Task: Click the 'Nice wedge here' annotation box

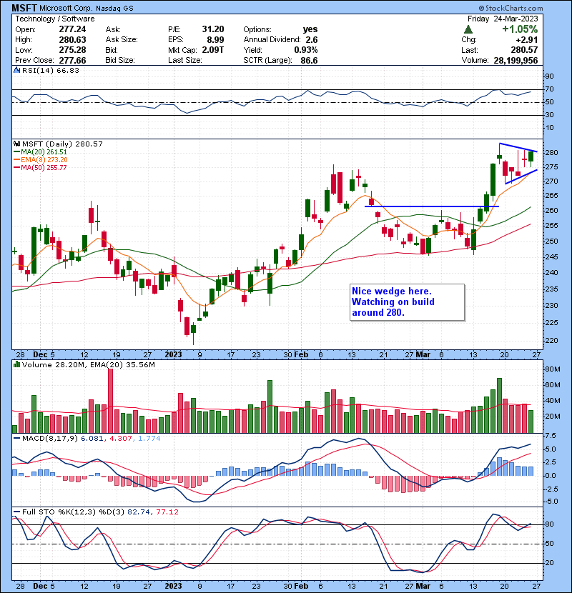Action: (x=408, y=302)
